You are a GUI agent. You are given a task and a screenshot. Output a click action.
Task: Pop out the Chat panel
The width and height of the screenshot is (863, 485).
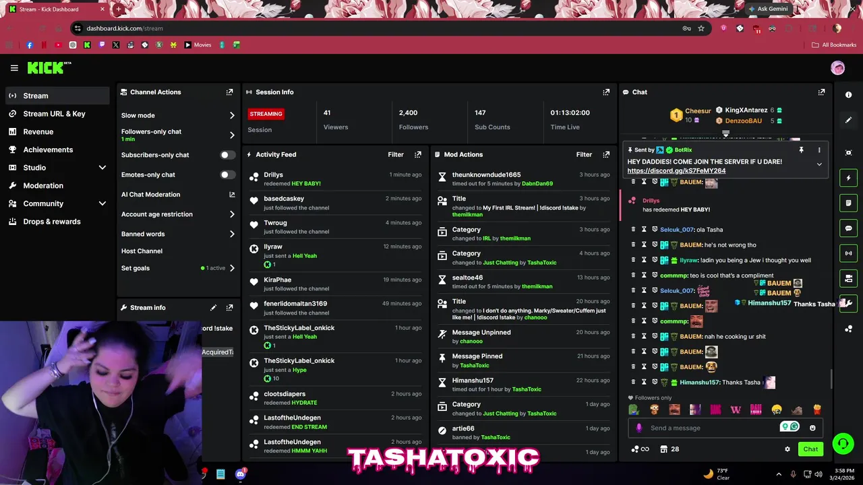821,92
